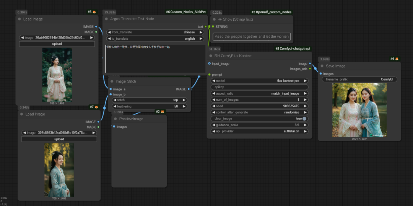This screenshot has height=206, width=413.
Task: Click MASK output port on Load Image #7
Action: [98, 127]
